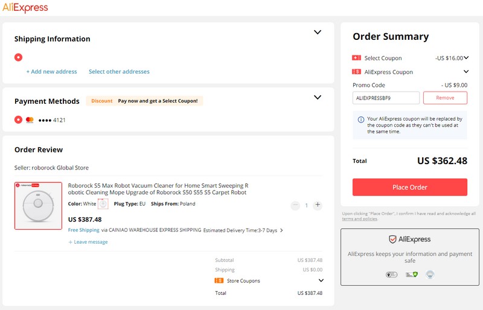This screenshot has height=310, width=483.
Task: Expand the Store Coupons dropdown
Action: (321, 280)
